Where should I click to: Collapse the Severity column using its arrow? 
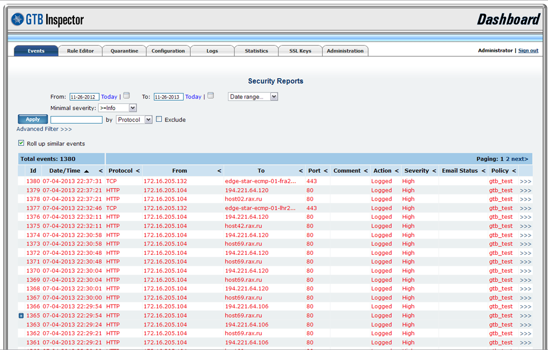(x=435, y=171)
